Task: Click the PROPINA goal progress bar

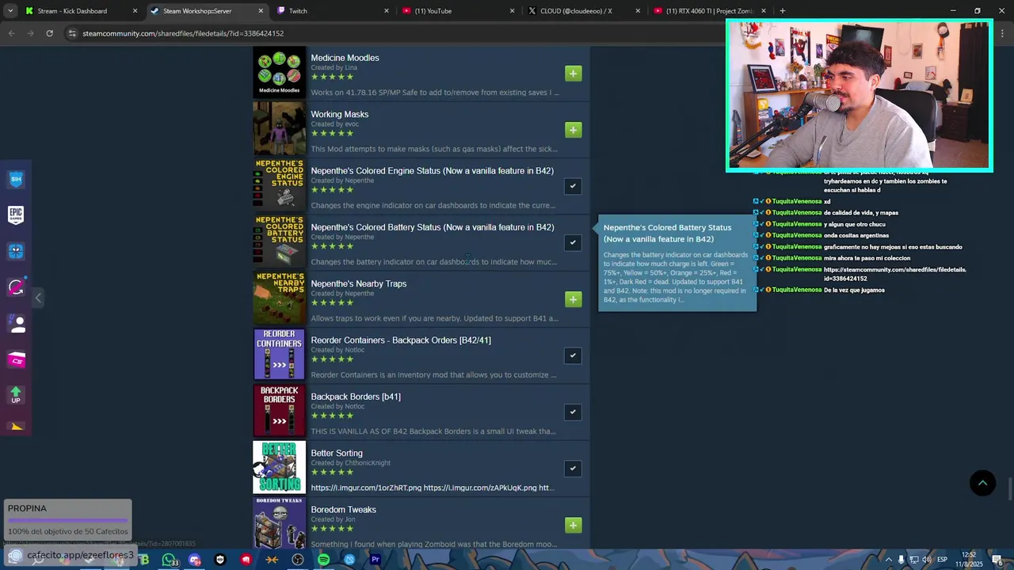Action: (x=67, y=520)
